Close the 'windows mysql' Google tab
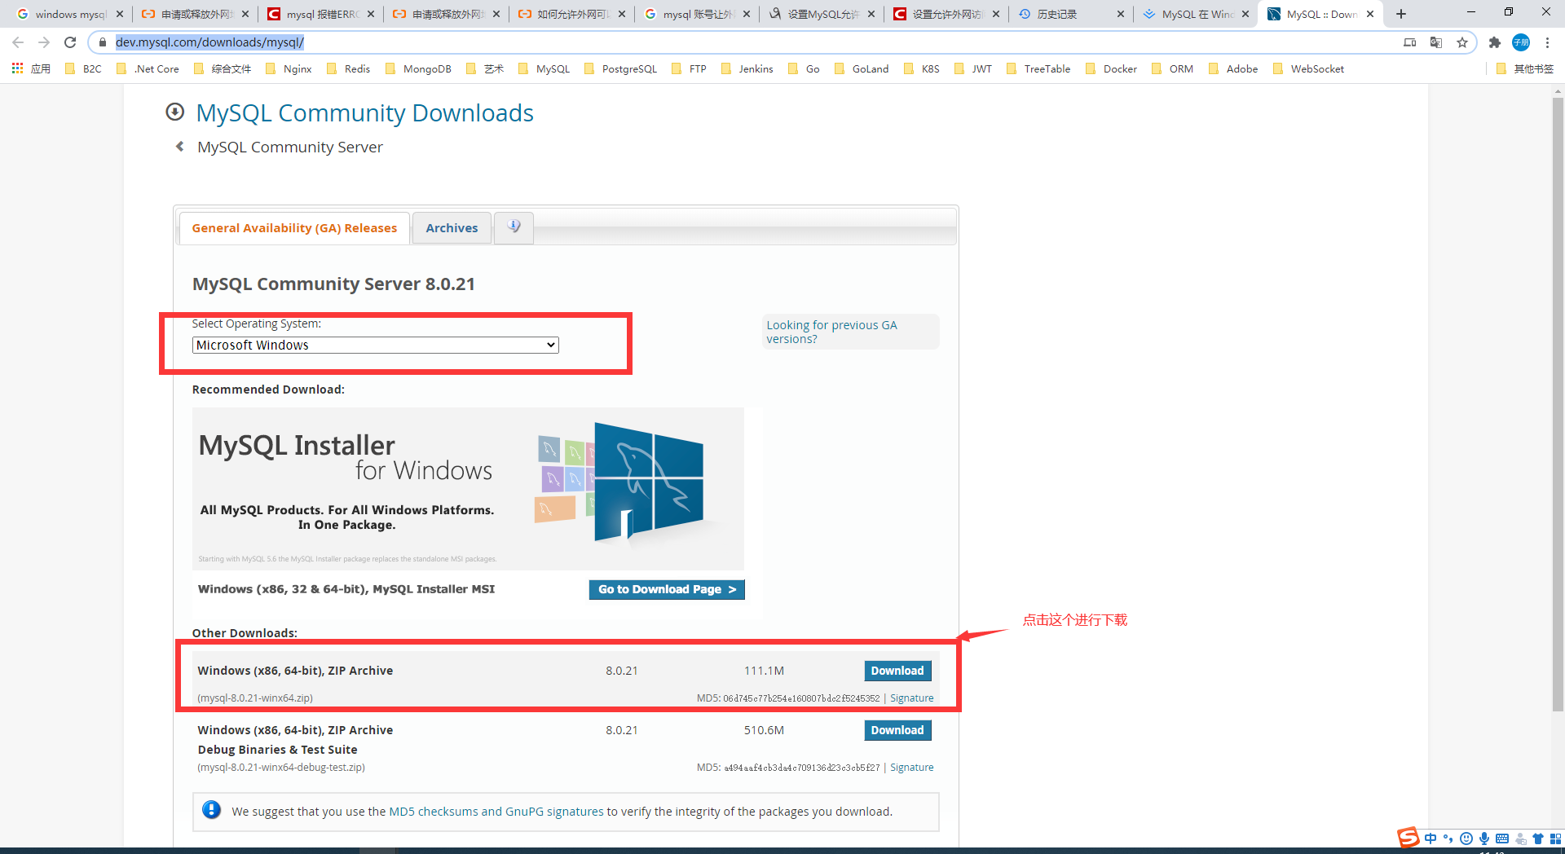This screenshot has height=854, width=1565. tap(119, 14)
